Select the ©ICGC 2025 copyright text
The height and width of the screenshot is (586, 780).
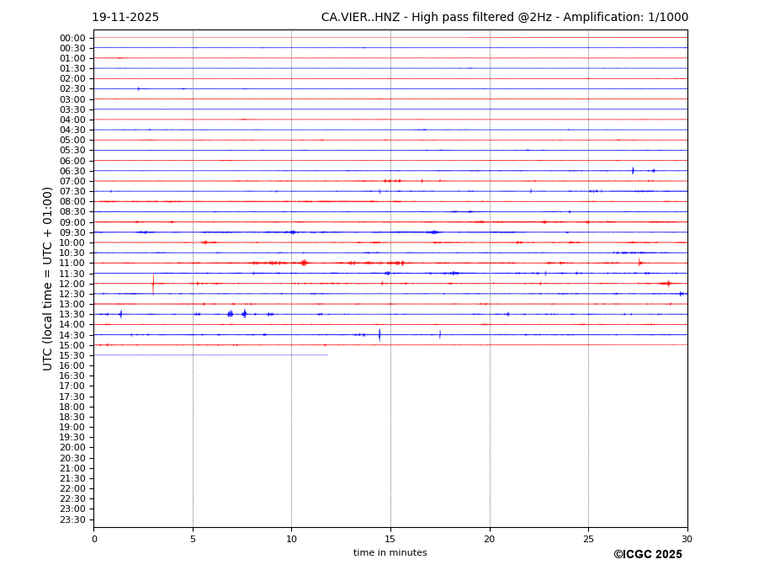click(647, 554)
